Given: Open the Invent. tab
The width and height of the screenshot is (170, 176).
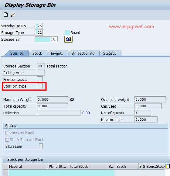Looking at the screenshot, I should [57, 53].
